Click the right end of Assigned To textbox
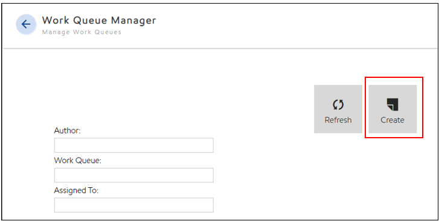The height and width of the screenshot is (221, 439). click(208, 205)
